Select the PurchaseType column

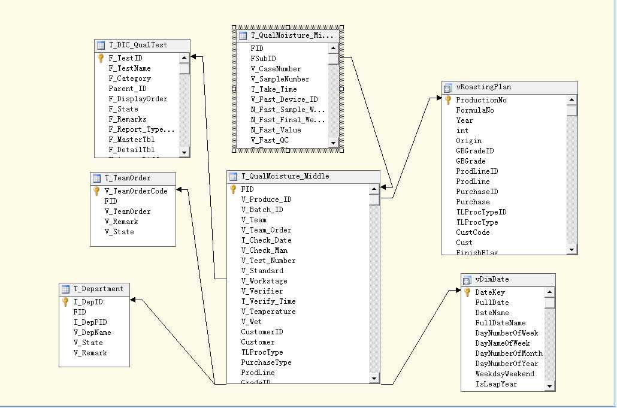266,362
